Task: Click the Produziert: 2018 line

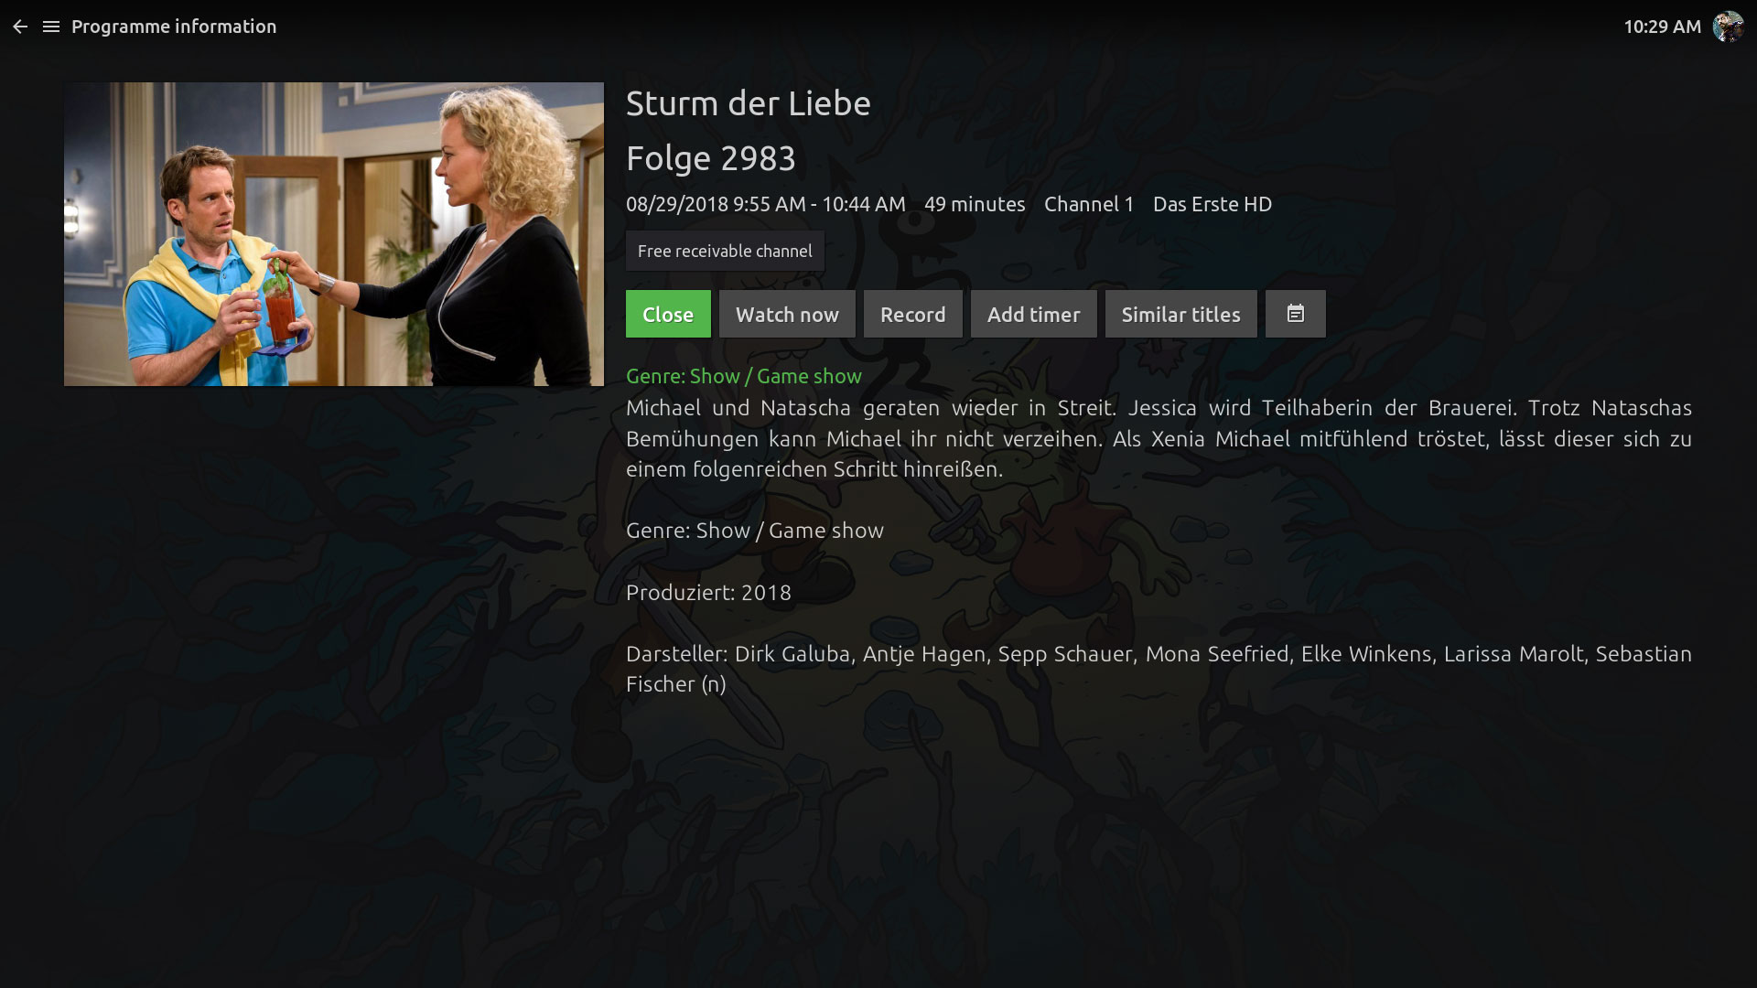Action: coord(708,593)
